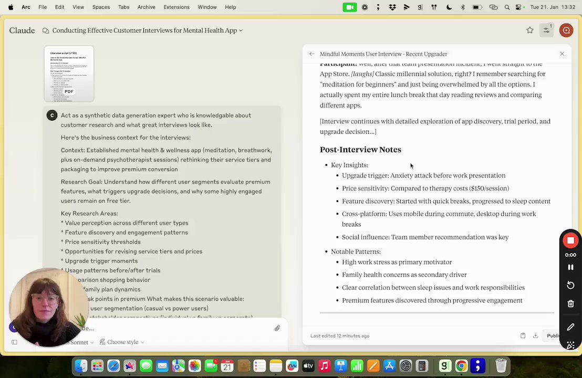582x378 pixels.
Task: Click the green camera menu bar icon
Action: 350,7
